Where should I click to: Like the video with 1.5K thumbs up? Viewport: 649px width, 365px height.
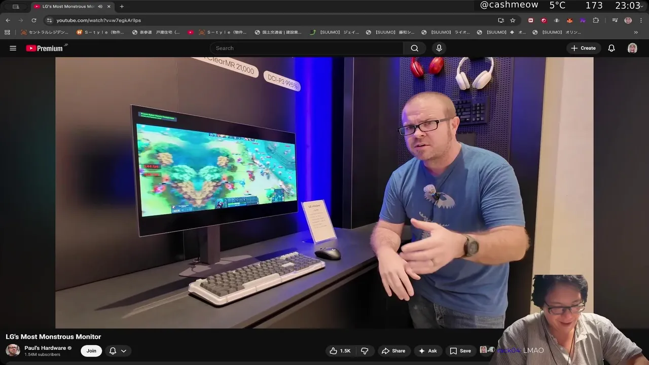pyautogui.click(x=340, y=351)
